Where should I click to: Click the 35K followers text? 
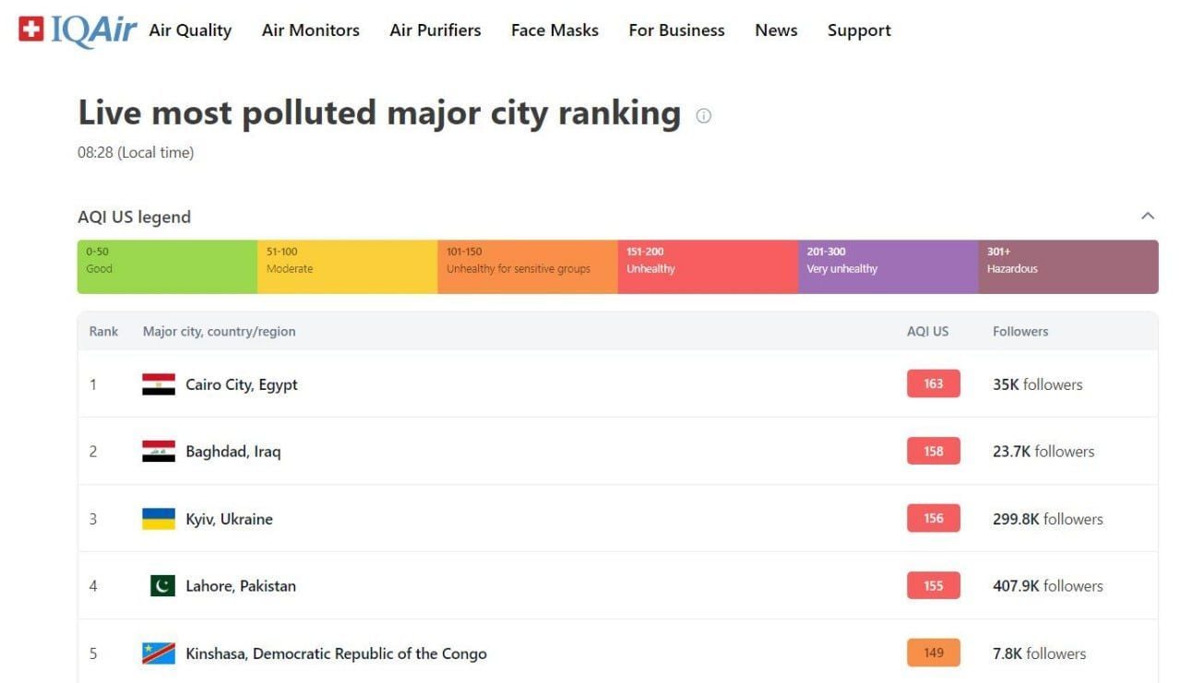point(1038,384)
